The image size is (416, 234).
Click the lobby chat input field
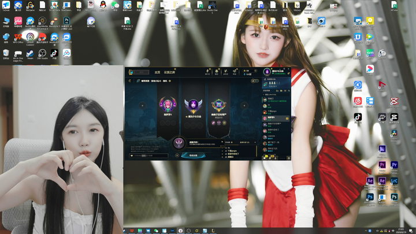coord(149,156)
